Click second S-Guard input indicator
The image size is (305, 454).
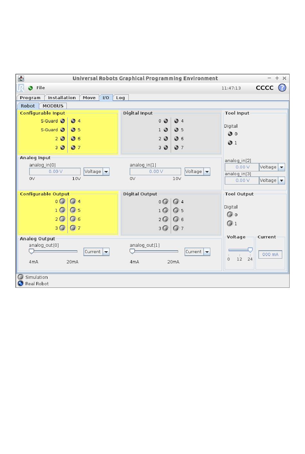[x=63, y=130]
